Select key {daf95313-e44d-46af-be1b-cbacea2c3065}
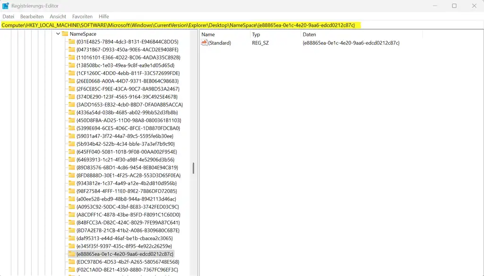The height and width of the screenshot is (276, 484). pyautogui.click(x=124, y=238)
